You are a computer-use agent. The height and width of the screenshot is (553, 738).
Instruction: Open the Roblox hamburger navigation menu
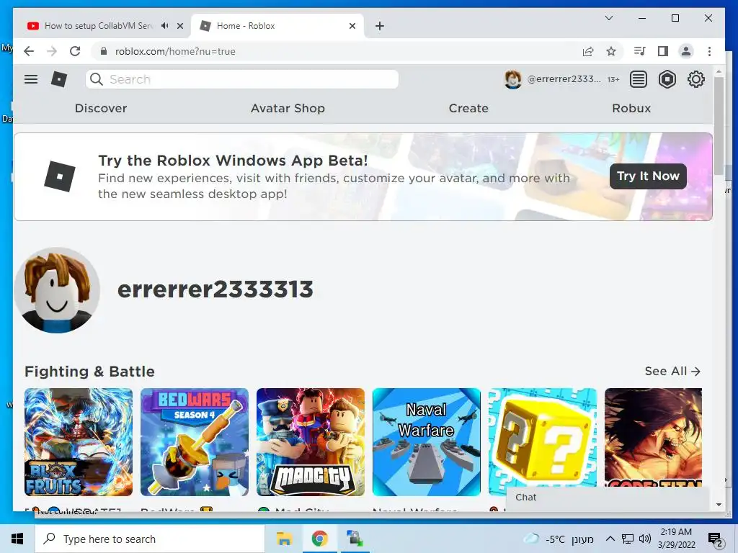pos(31,79)
